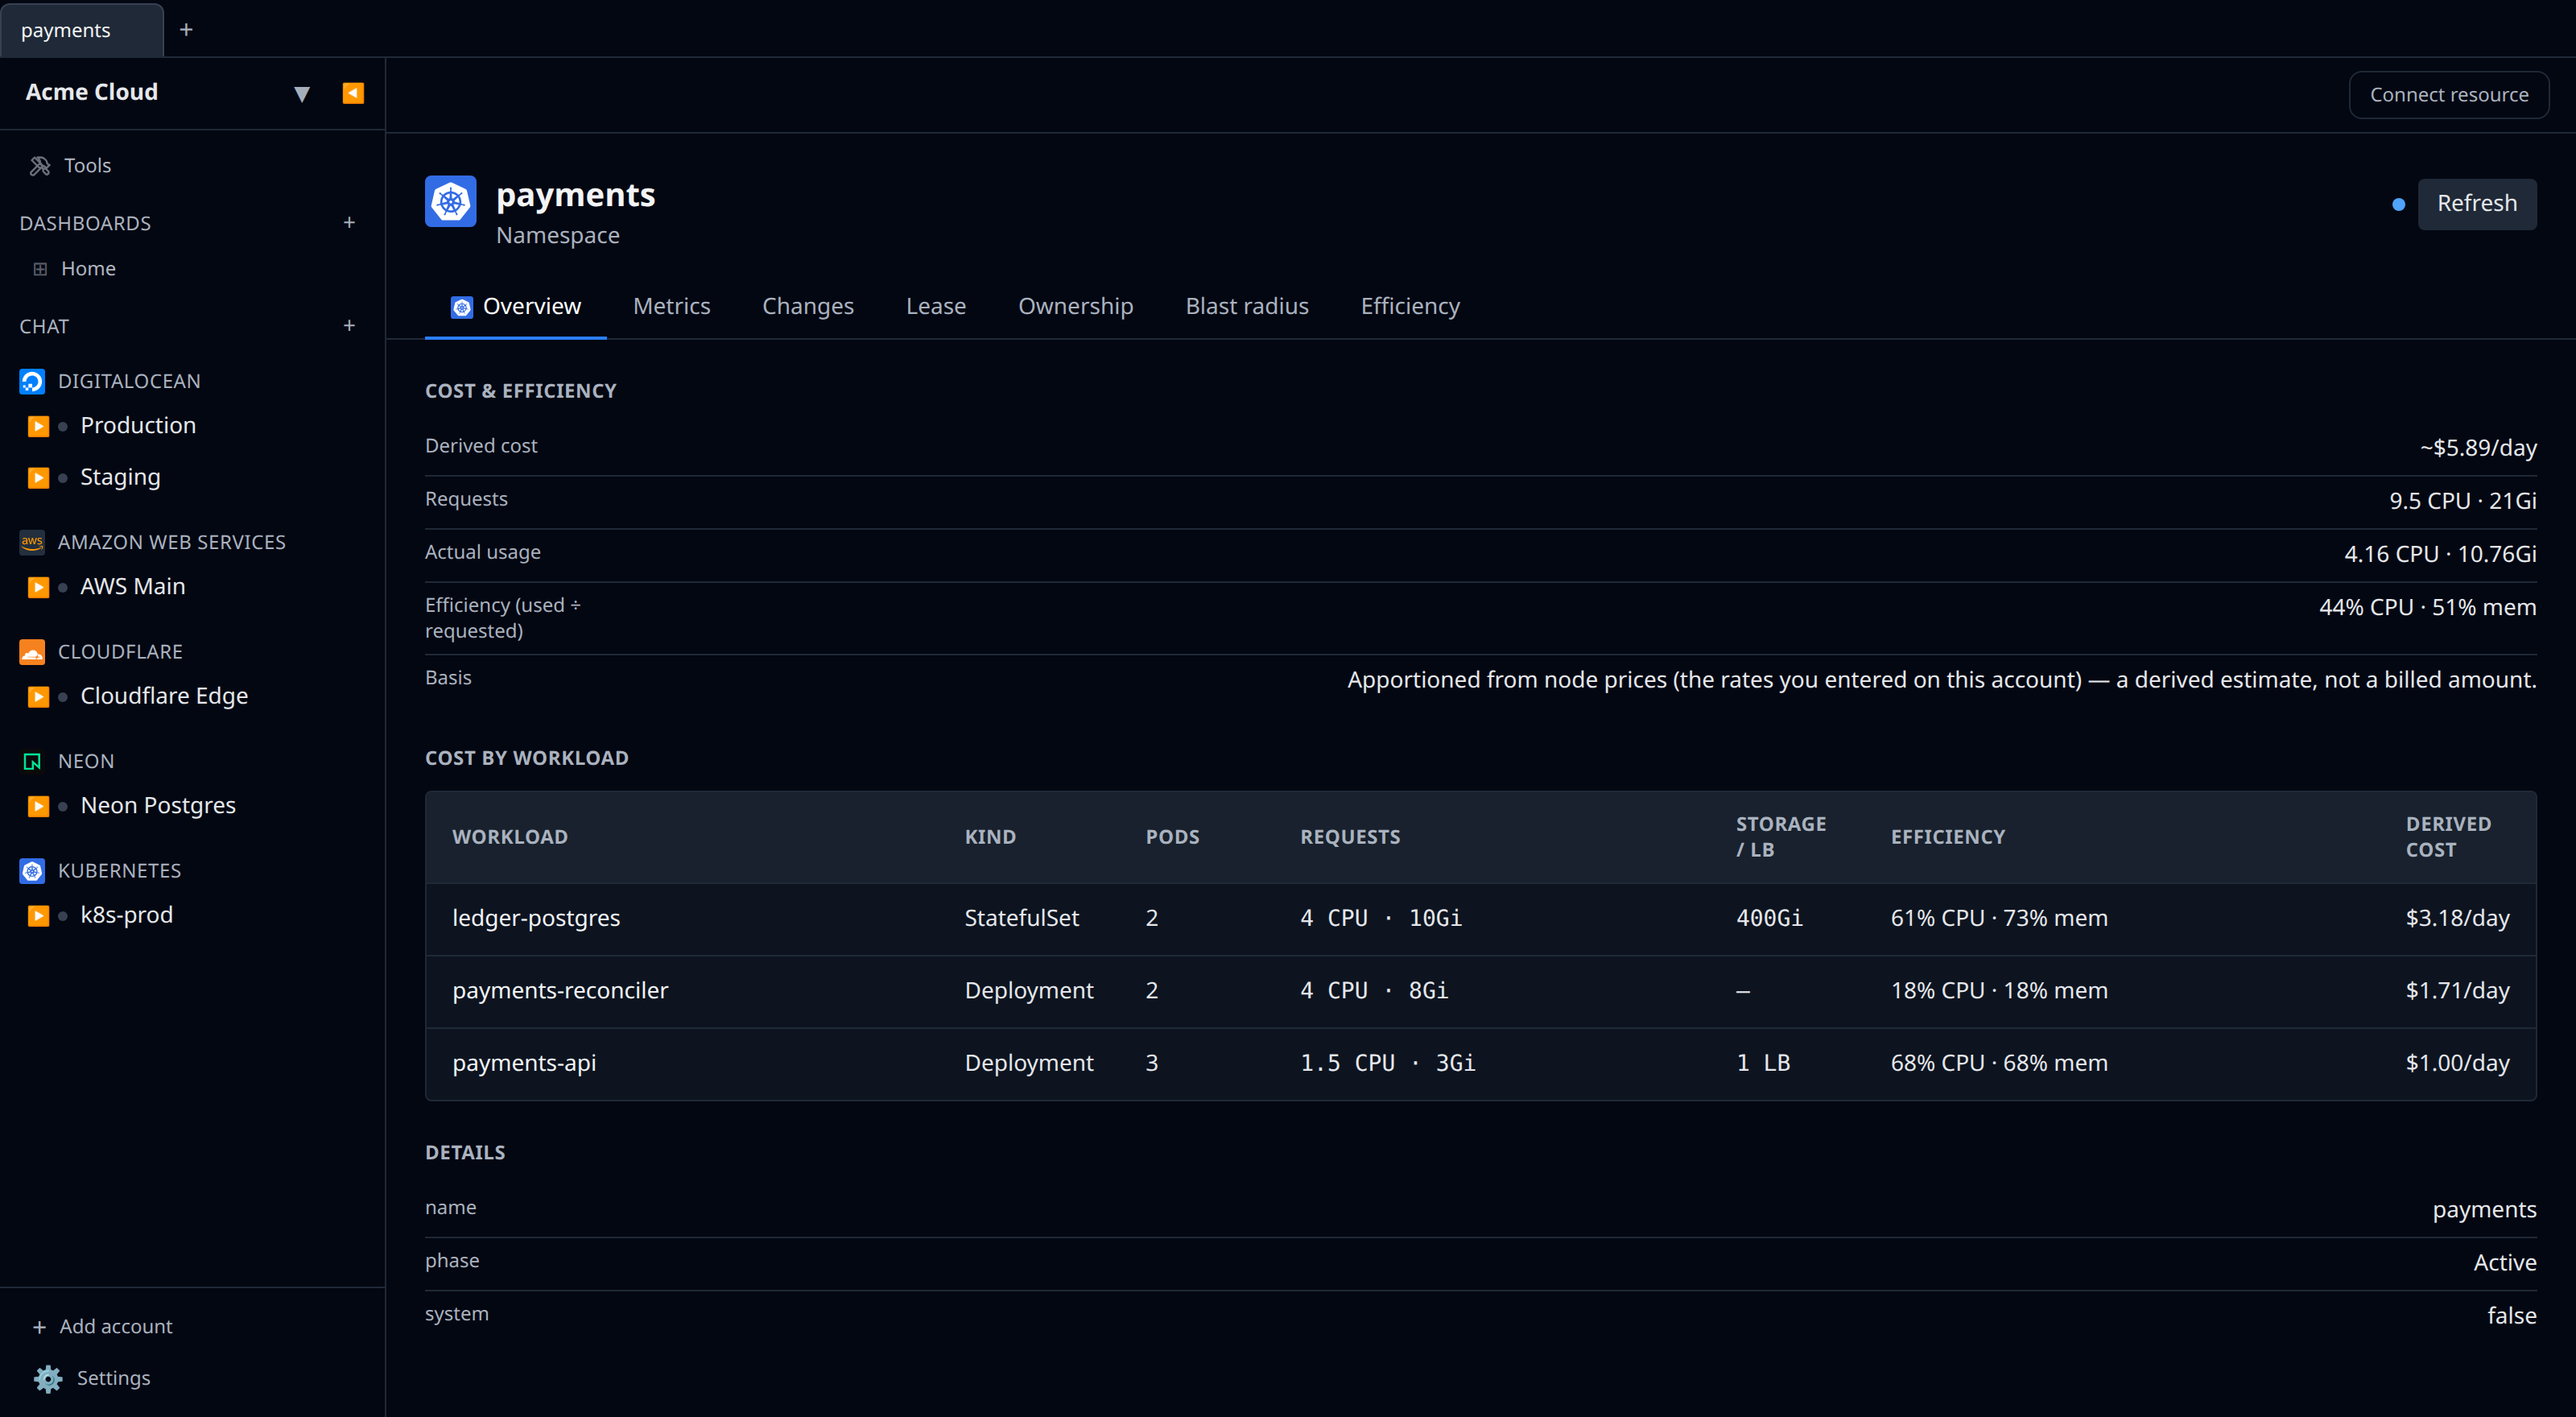Open the payments-api workload row
The image size is (2576, 1417).
1480,1063
